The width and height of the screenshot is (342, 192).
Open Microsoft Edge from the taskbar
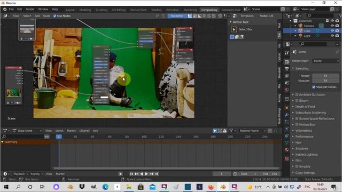click(x=106, y=187)
